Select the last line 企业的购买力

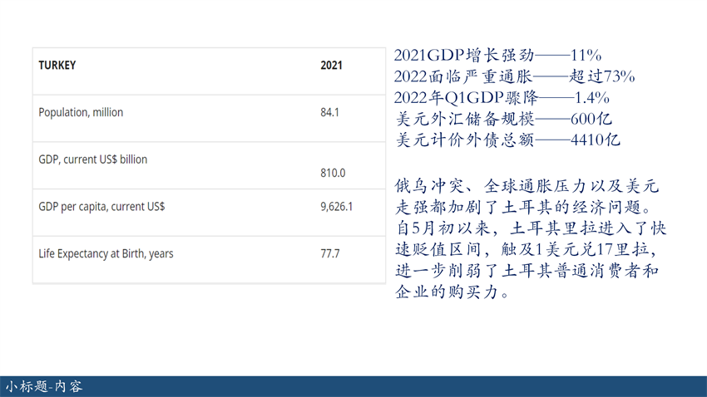point(452,292)
